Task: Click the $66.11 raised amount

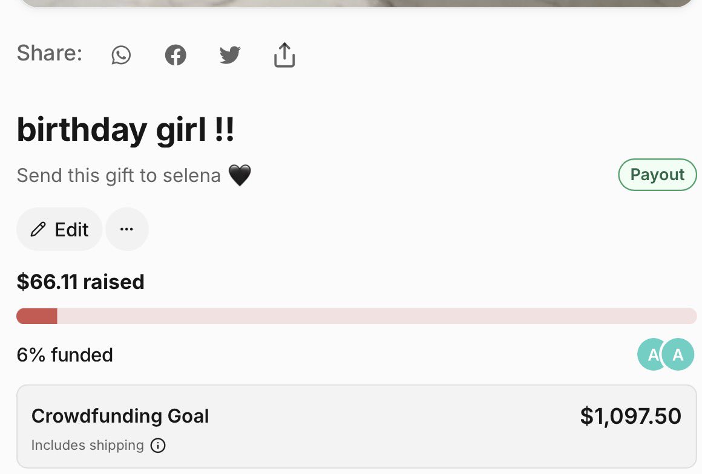Action: tap(80, 282)
